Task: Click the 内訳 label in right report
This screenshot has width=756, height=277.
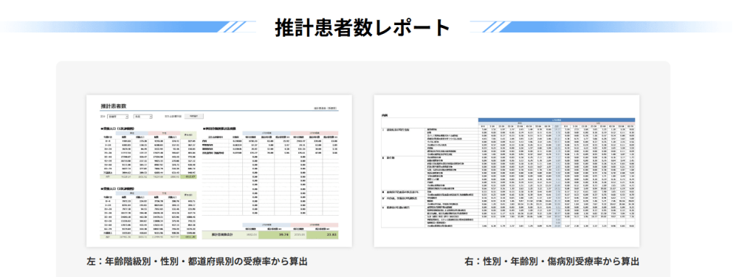Action: point(385,115)
